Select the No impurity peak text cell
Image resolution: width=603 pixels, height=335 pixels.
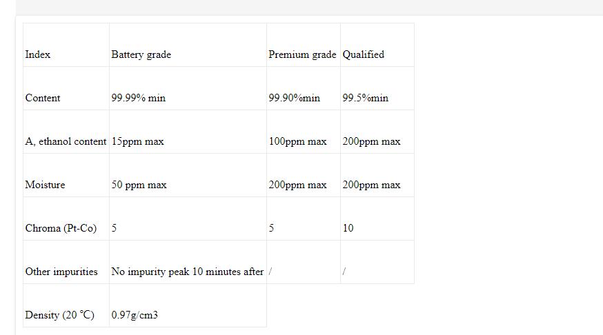187,272
